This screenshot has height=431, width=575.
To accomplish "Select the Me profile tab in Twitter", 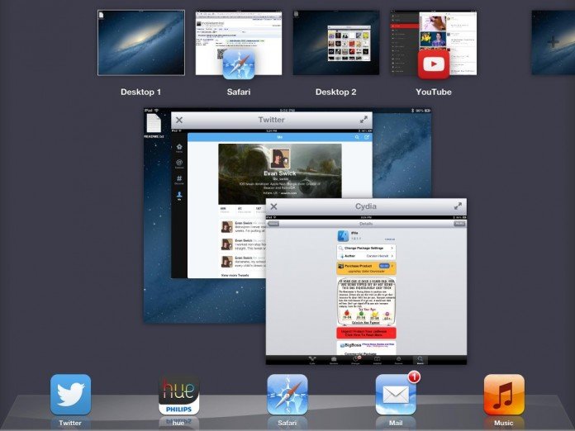I will (x=179, y=196).
